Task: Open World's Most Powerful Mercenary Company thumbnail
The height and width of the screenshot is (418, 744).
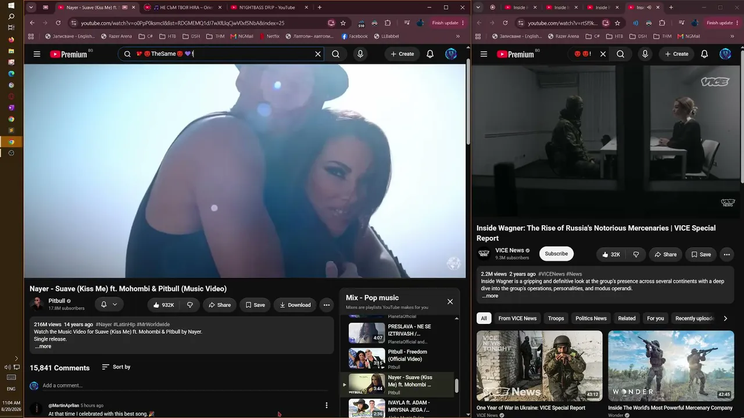Action: click(671, 366)
